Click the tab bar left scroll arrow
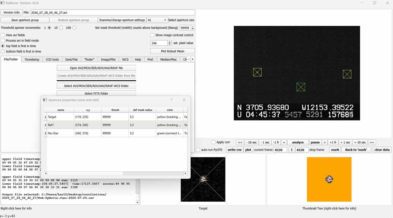 [x=189, y=59]
